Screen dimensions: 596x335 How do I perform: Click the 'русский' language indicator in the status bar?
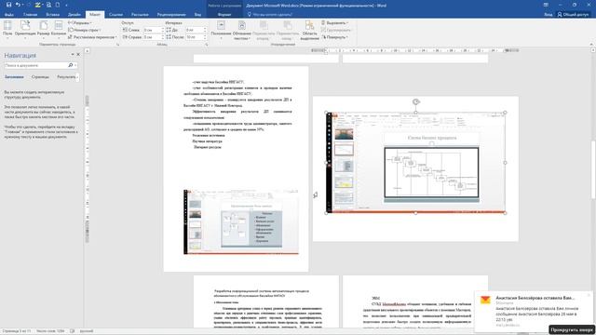pyautogui.click(x=87, y=331)
